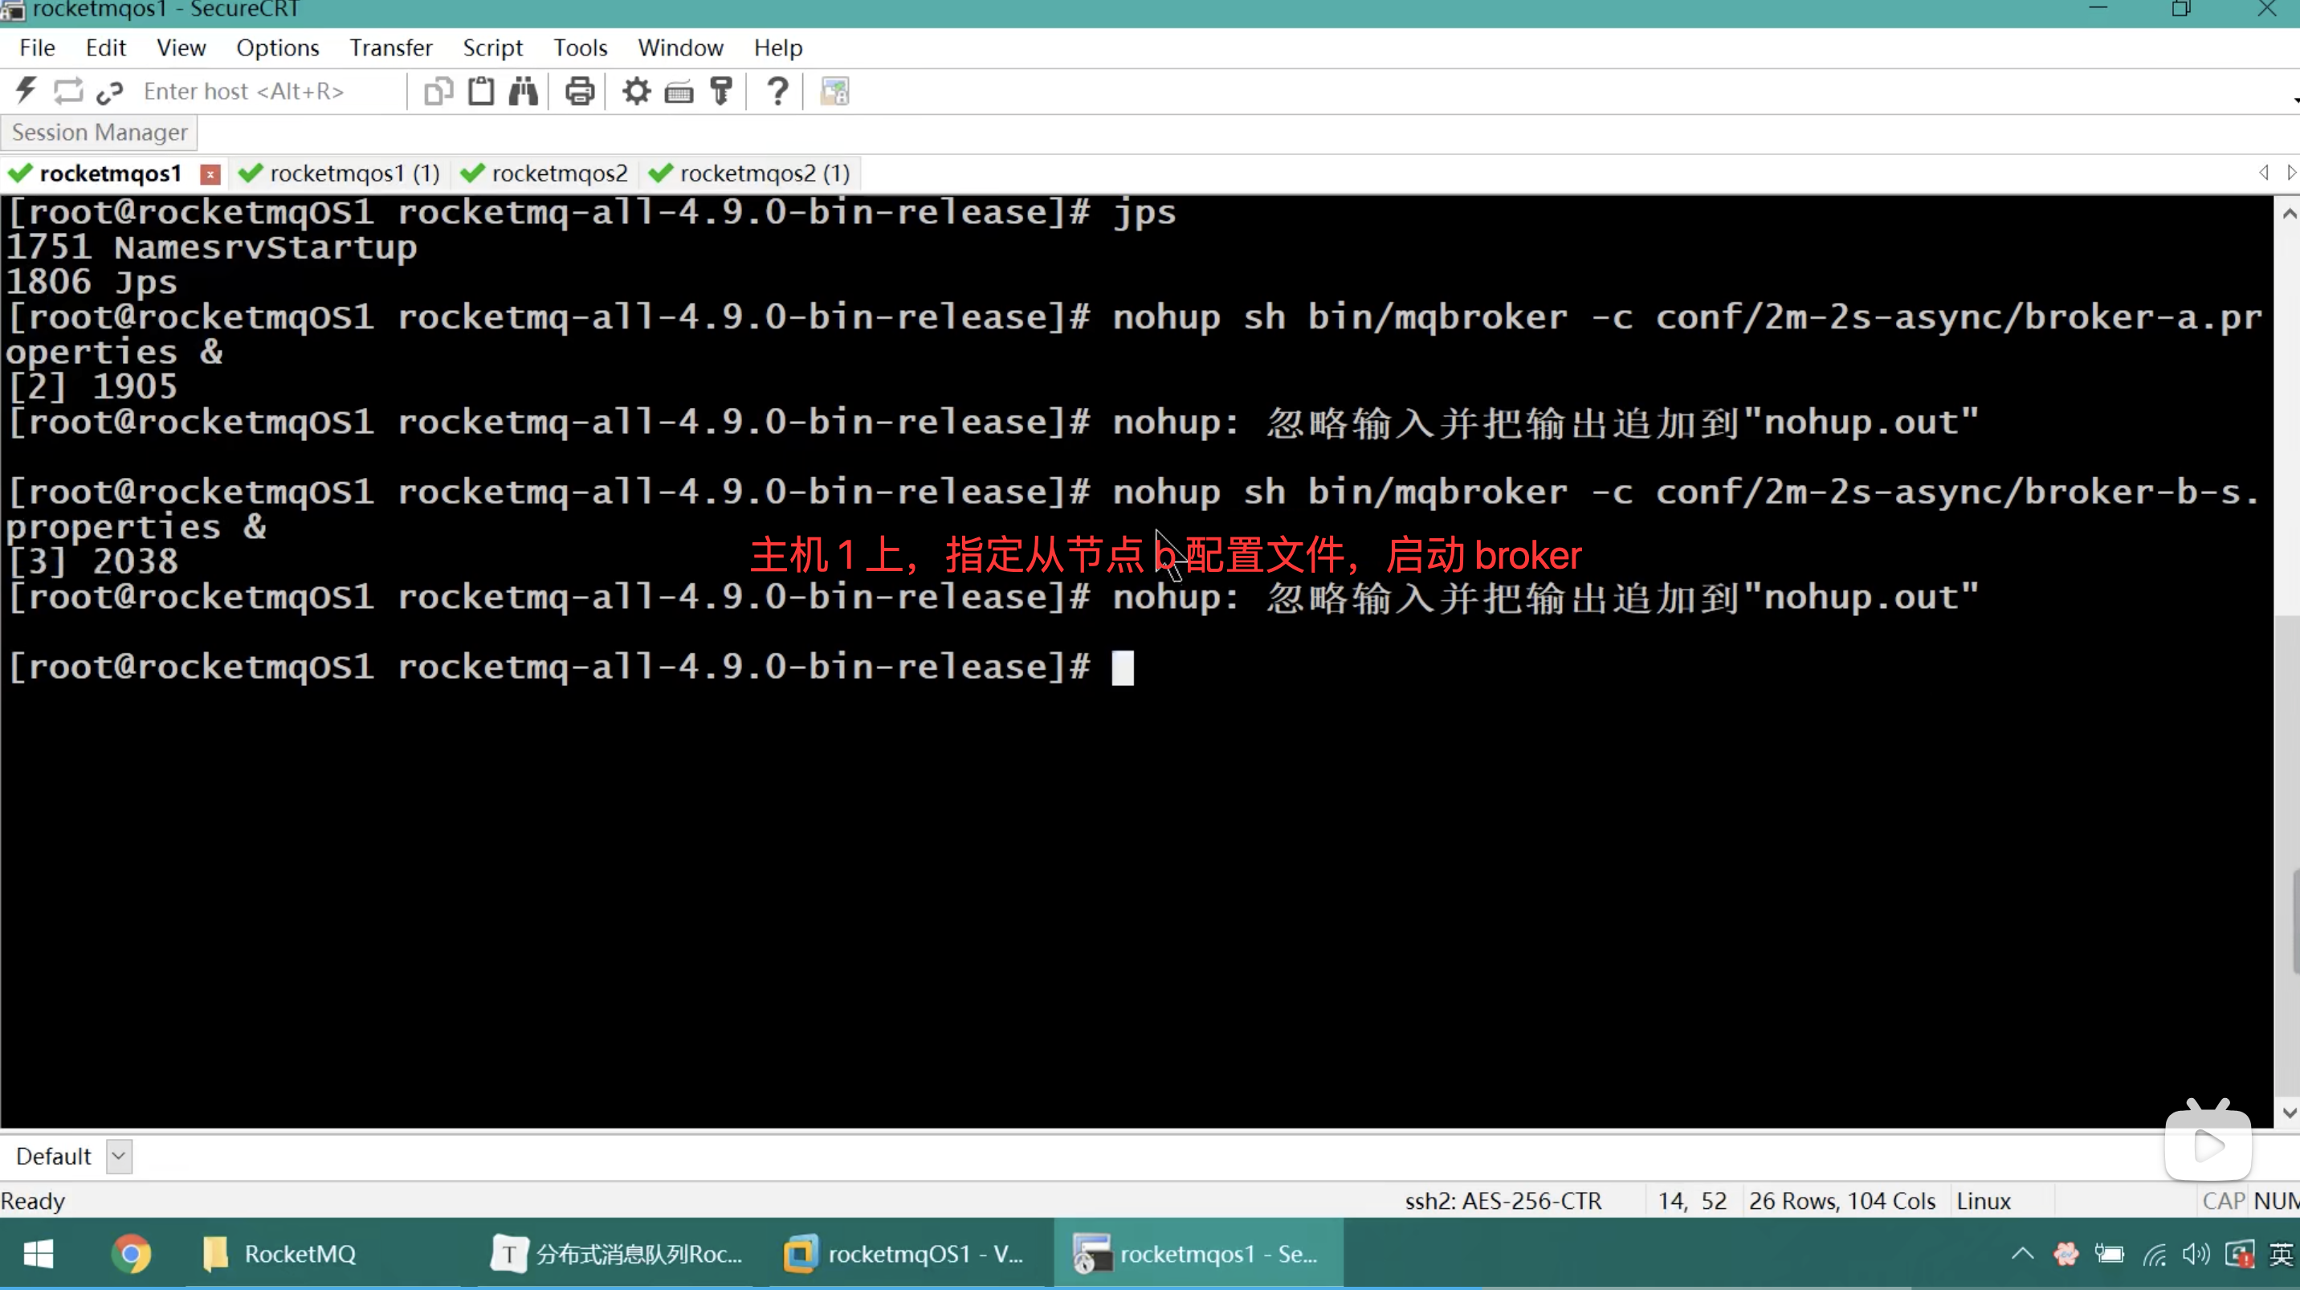Open the Keymap Editor keyboard icon

point(679,91)
